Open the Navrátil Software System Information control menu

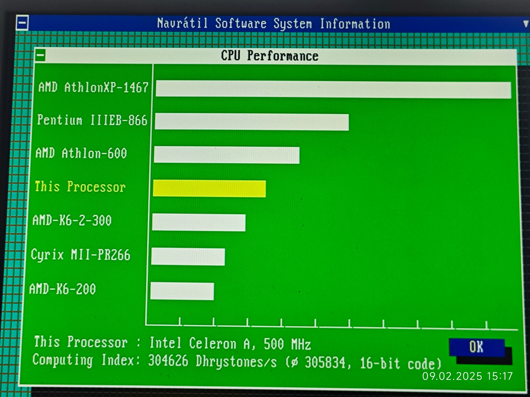click(22, 23)
